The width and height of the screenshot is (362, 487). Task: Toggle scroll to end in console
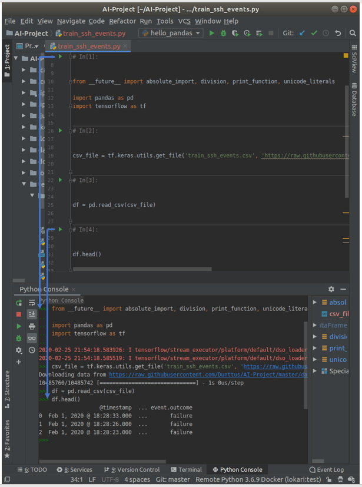32,314
